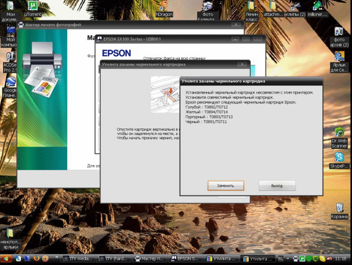
Task: Click the text Пурпурный : T0893/T0713
Action: (209, 117)
